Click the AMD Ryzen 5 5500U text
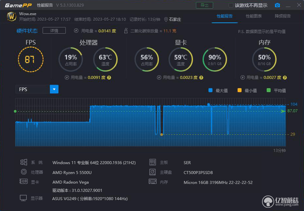Image resolution: width=304 pixels, height=211 pixels. tap(72, 172)
